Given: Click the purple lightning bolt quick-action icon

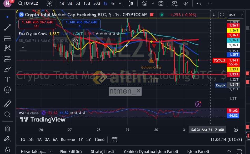Looking at the screenshot, I should pyautogui.click(x=198, y=104).
